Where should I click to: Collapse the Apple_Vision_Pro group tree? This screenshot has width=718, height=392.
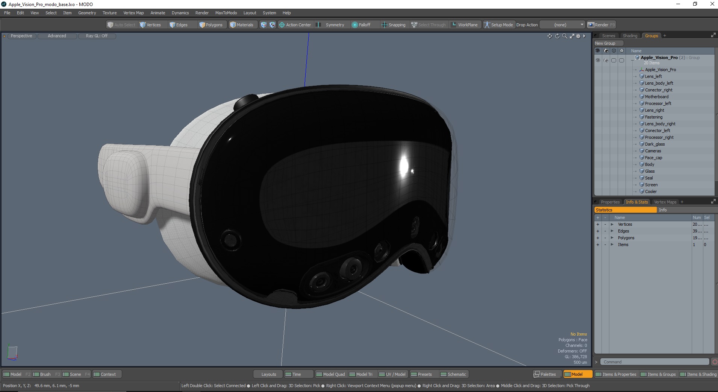632,60
